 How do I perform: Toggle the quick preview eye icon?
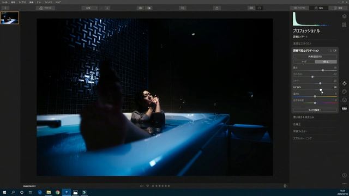point(141,8)
